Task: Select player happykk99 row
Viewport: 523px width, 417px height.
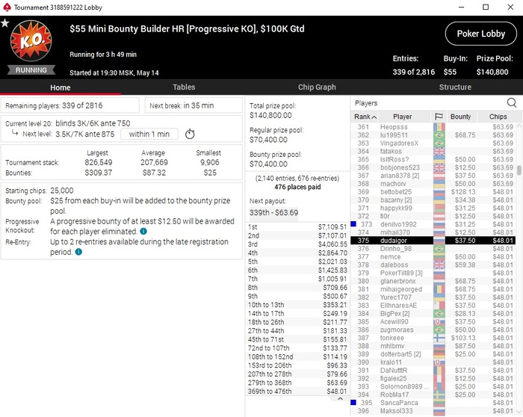Action: [433, 208]
